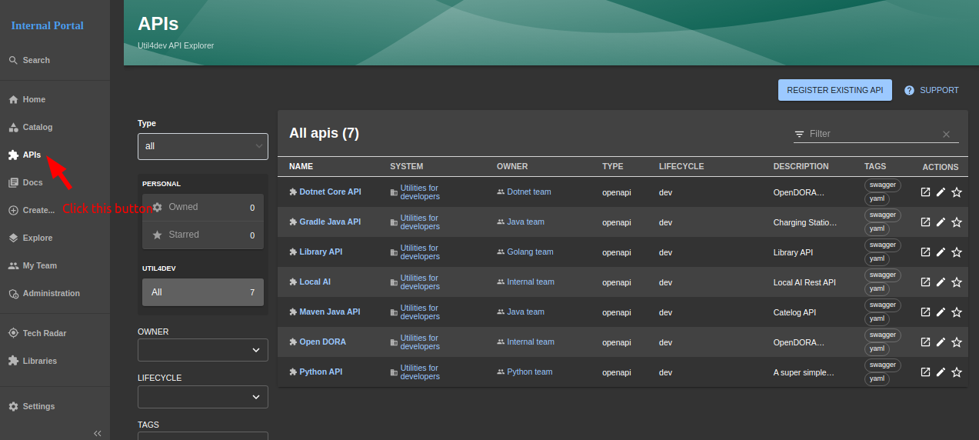Open the Golang team owner link
This screenshot has height=440, width=979.
pyautogui.click(x=530, y=252)
